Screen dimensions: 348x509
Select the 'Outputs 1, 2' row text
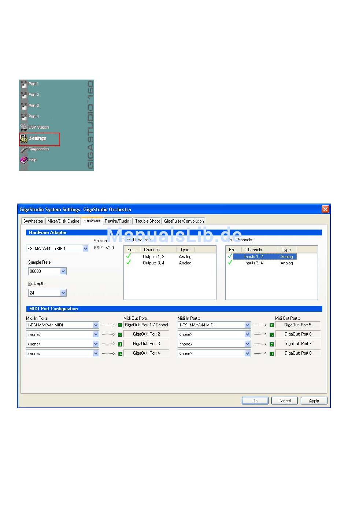pyautogui.click(x=153, y=257)
